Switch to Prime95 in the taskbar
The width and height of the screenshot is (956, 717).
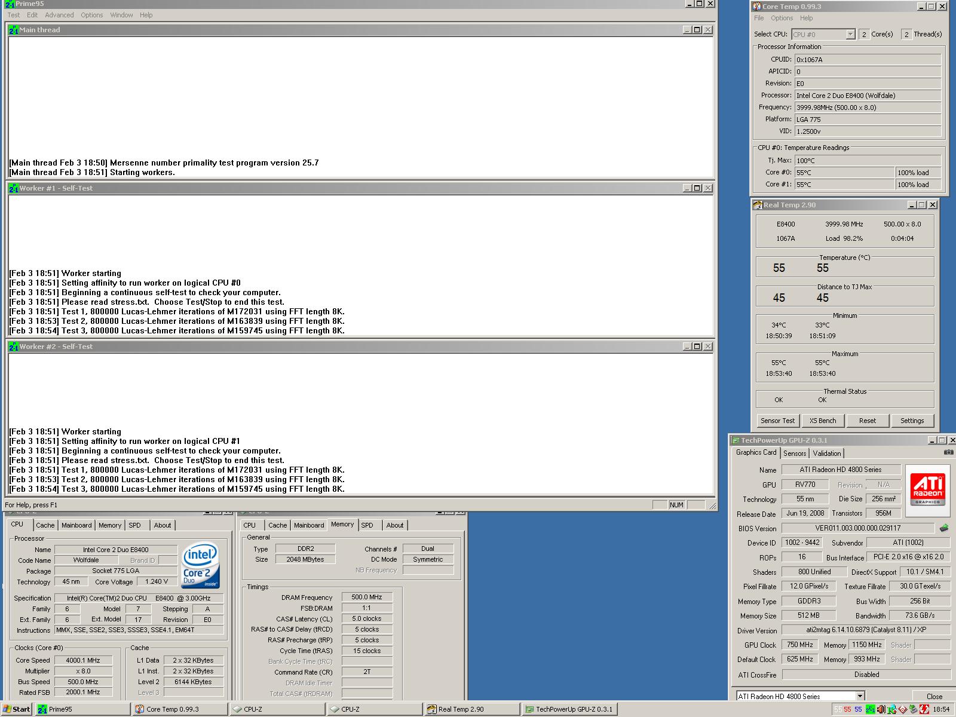[83, 709]
